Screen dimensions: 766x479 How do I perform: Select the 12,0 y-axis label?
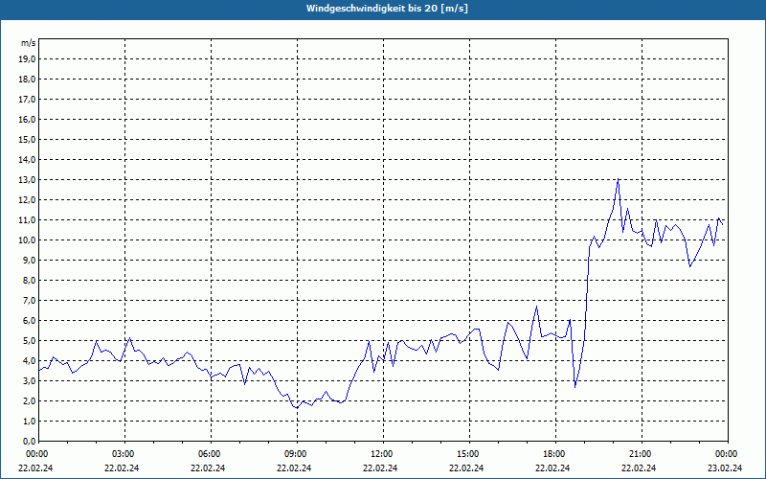coord(27,200)
